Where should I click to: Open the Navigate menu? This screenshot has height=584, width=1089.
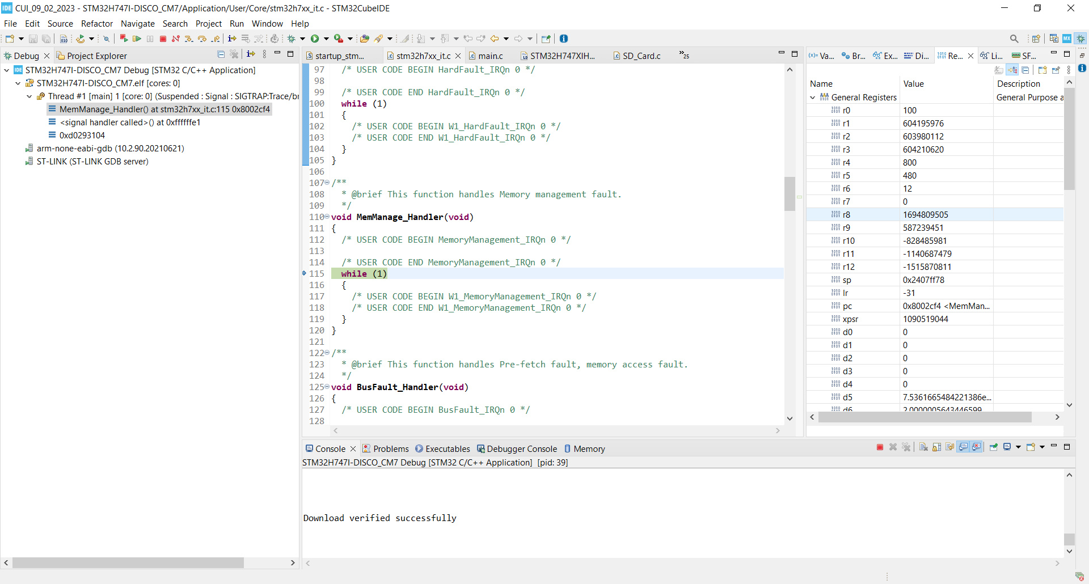(138, 24)
